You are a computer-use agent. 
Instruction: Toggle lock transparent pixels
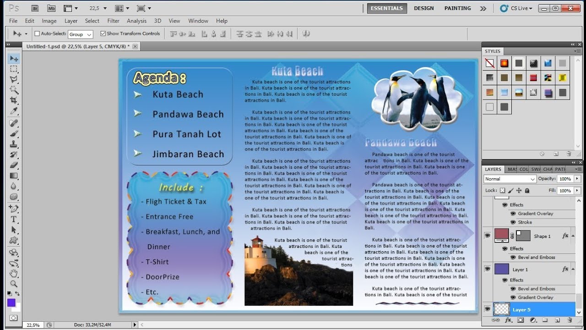point(502,190)
